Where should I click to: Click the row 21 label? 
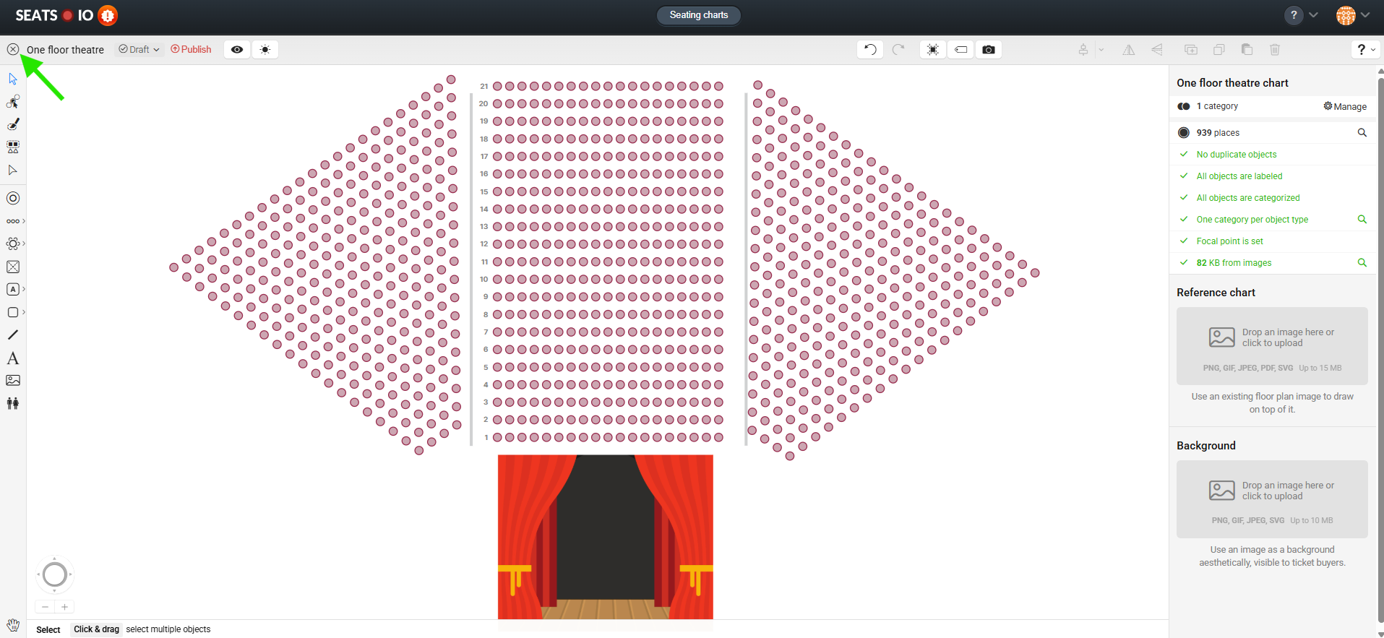[x=484, y=86]
